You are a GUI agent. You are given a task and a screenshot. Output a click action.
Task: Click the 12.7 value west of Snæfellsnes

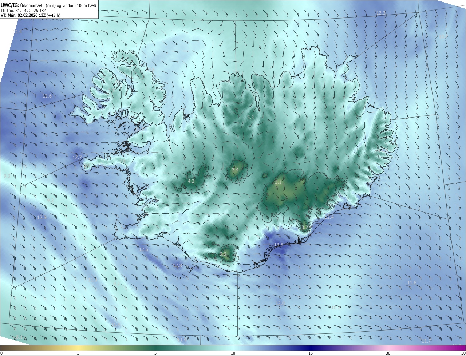pyautogui.click(x=77, y=158)
